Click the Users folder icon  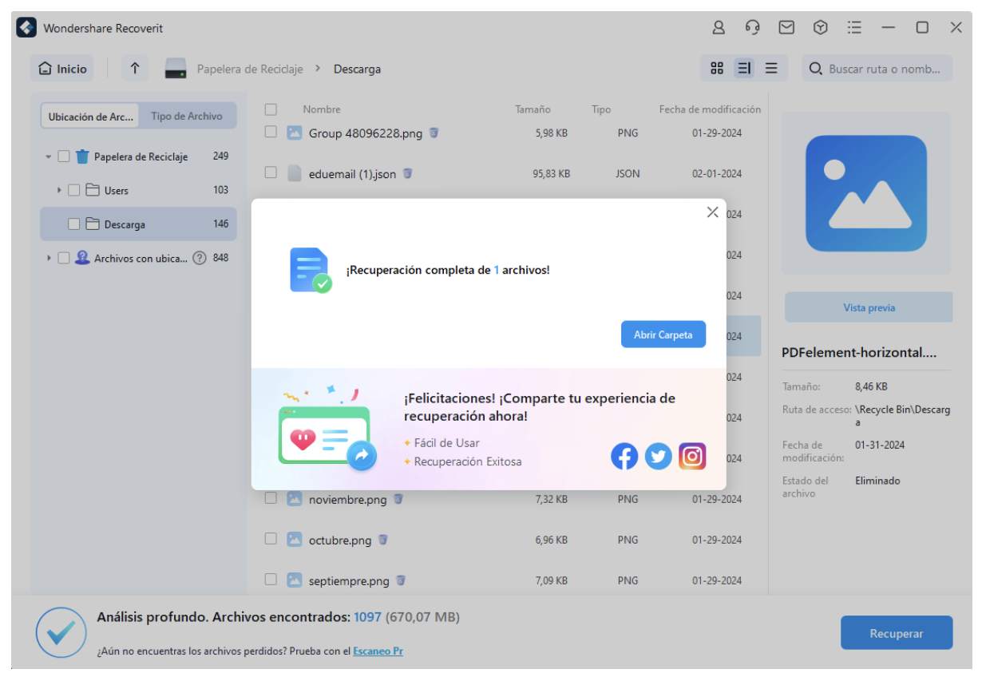pos(93,190)
